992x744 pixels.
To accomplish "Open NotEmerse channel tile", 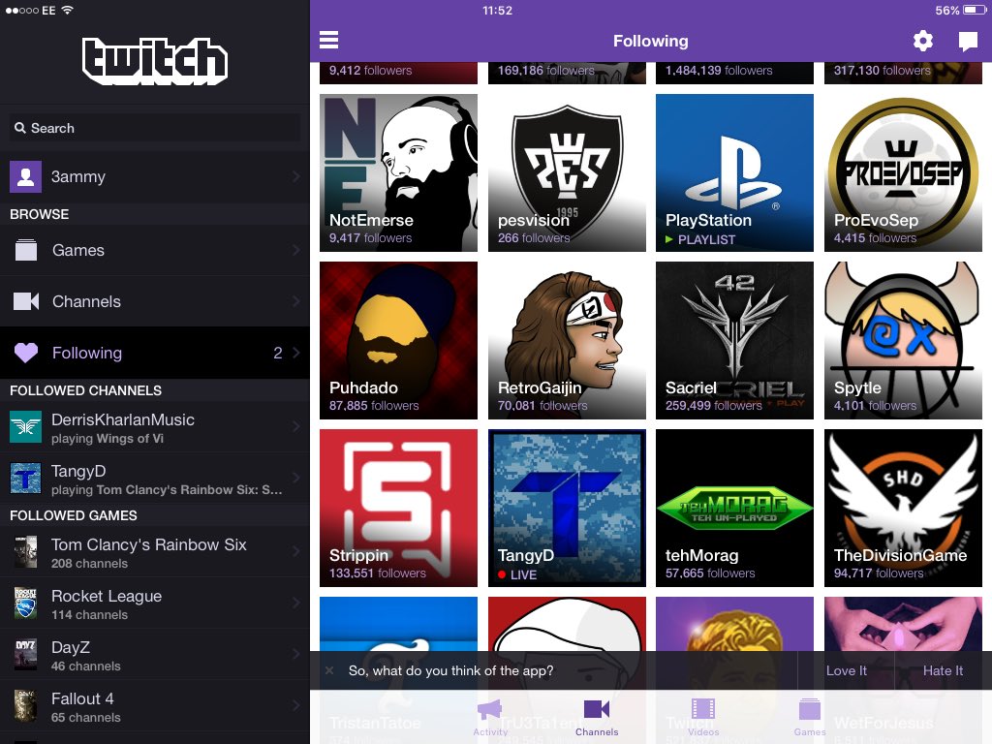I will [x=398, y=172].
